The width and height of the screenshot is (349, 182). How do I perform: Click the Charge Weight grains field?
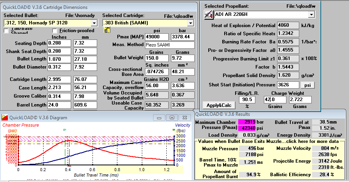click(275, 100)
